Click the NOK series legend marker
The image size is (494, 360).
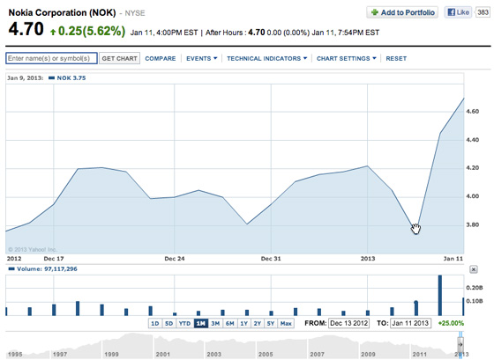coord(51,78)
